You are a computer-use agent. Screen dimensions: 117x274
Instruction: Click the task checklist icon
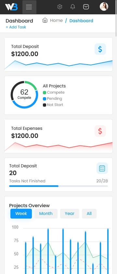point(102,168)
